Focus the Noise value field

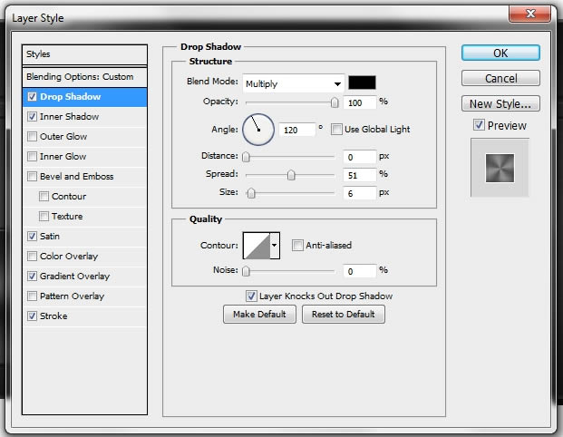pyautogui.click(x=360, y=271)
